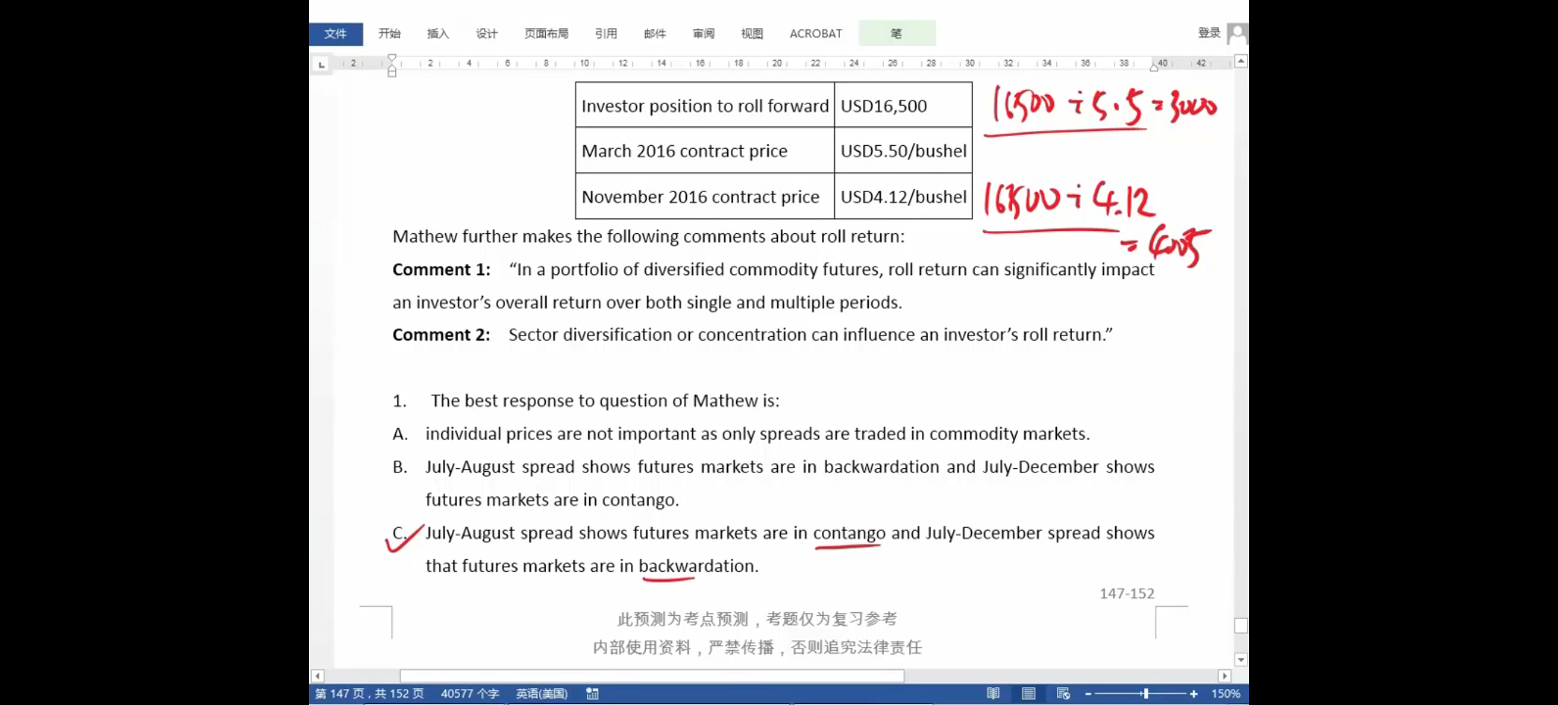Click the 150% zoom level button
This screenshot has width=1558, height=705.
coord(1225,693)
